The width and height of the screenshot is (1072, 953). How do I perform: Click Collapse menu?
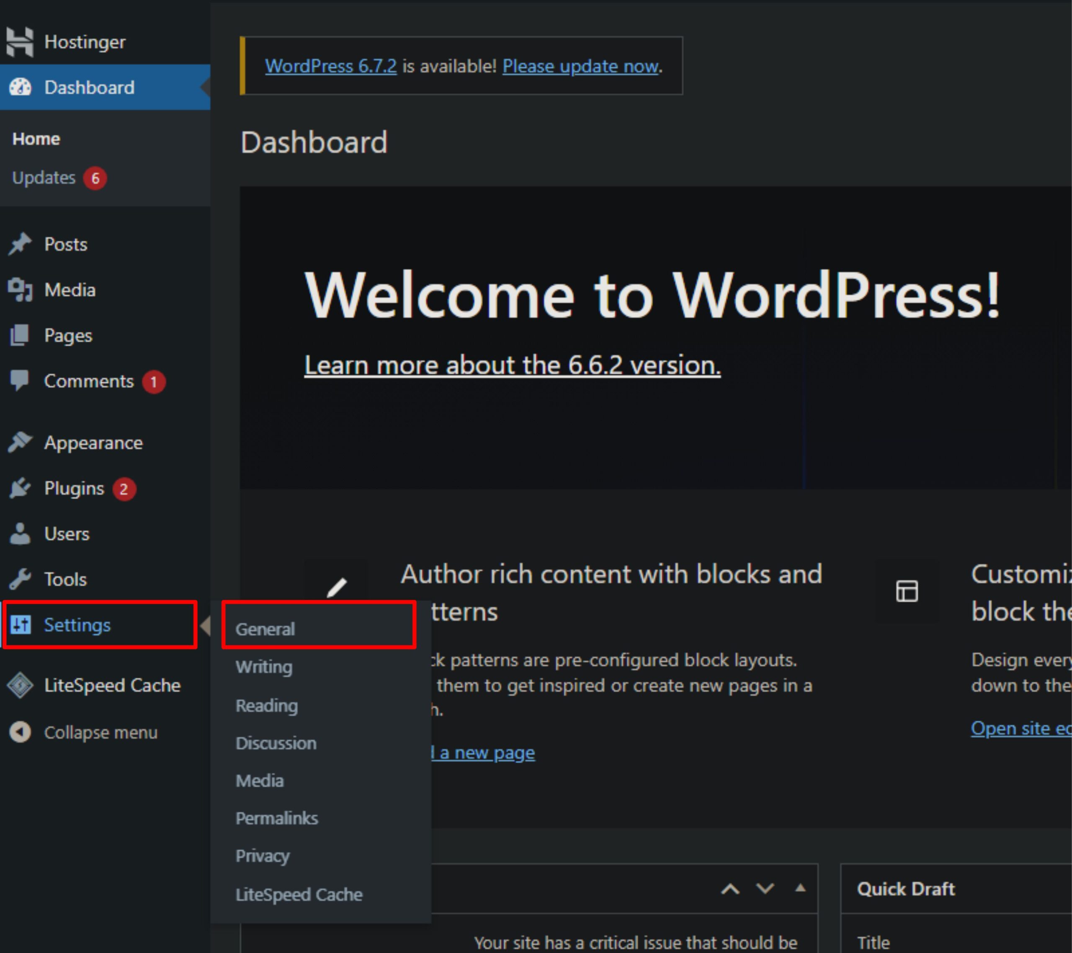coord(105,733)
